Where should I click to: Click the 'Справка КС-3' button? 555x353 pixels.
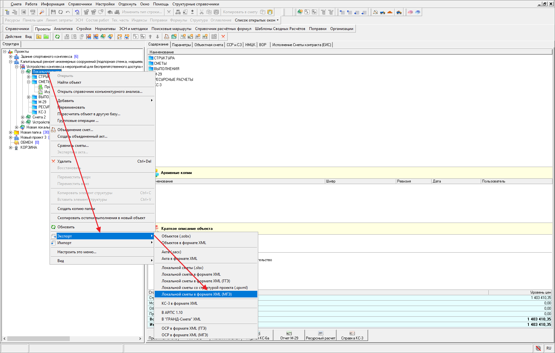352,336
